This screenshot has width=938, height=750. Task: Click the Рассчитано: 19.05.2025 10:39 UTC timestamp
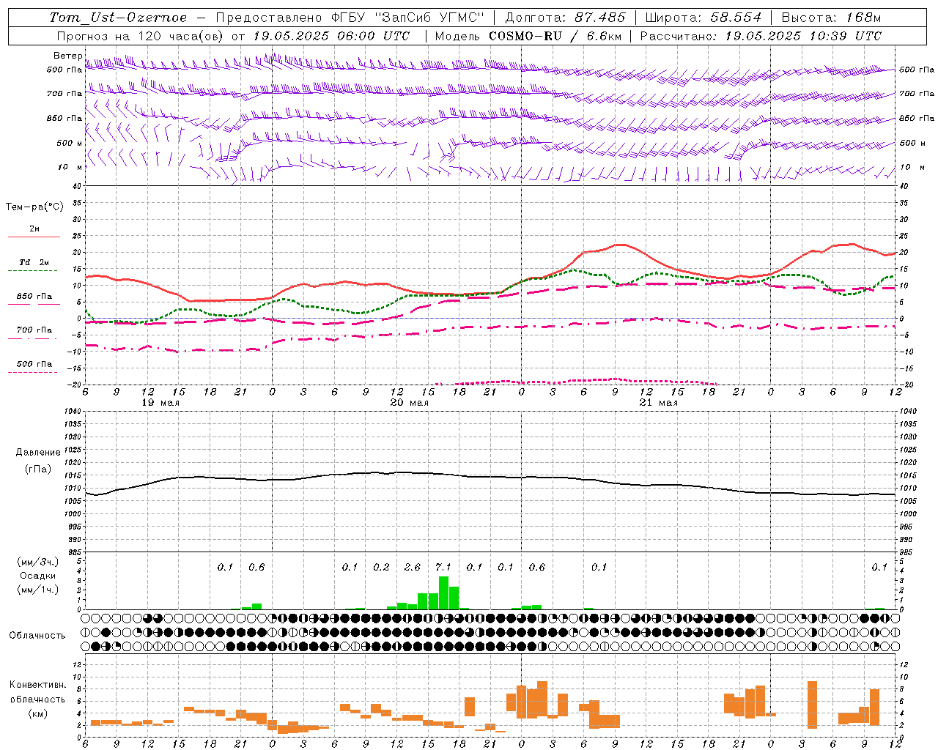coord(761,36)
